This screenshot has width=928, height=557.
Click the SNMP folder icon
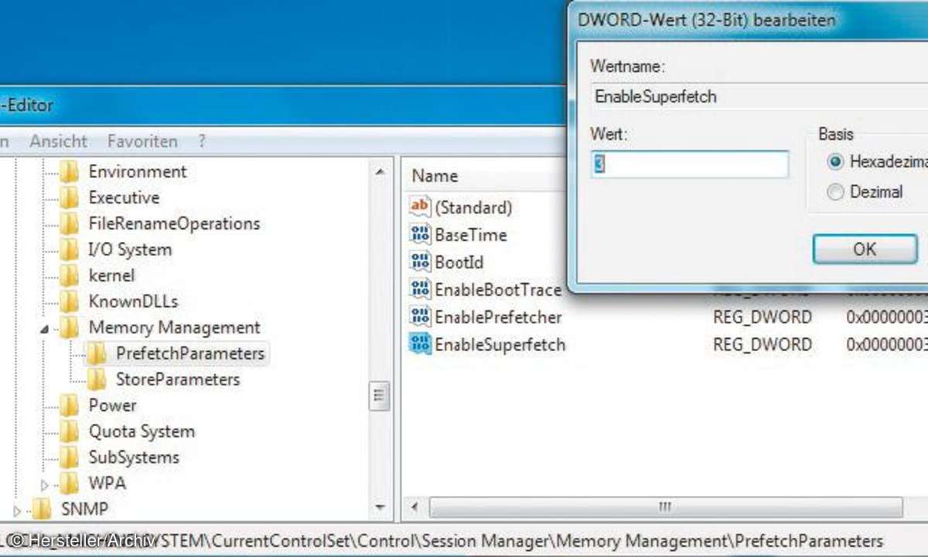click(x=43, y=509)
